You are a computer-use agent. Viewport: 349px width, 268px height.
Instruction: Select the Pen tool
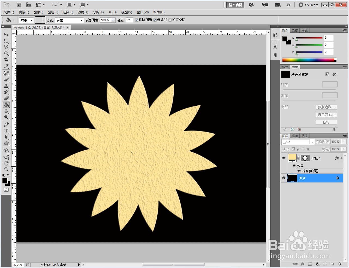click(6, 125)
